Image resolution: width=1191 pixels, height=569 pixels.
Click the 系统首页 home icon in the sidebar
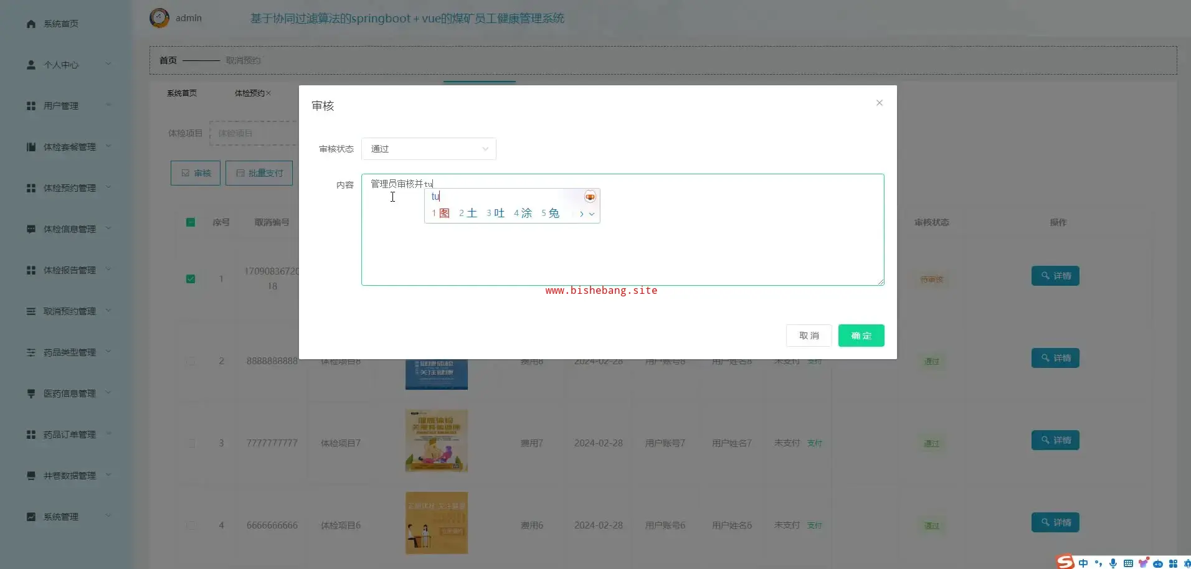pos(31,24)
